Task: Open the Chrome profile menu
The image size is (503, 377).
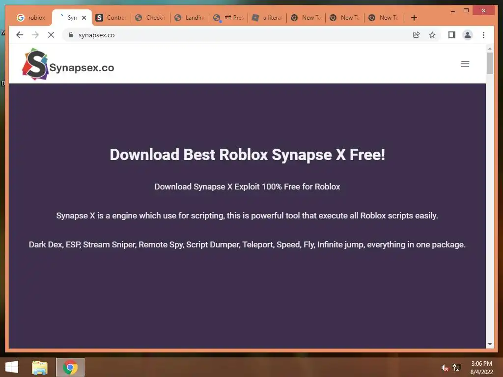Action: 468,35
